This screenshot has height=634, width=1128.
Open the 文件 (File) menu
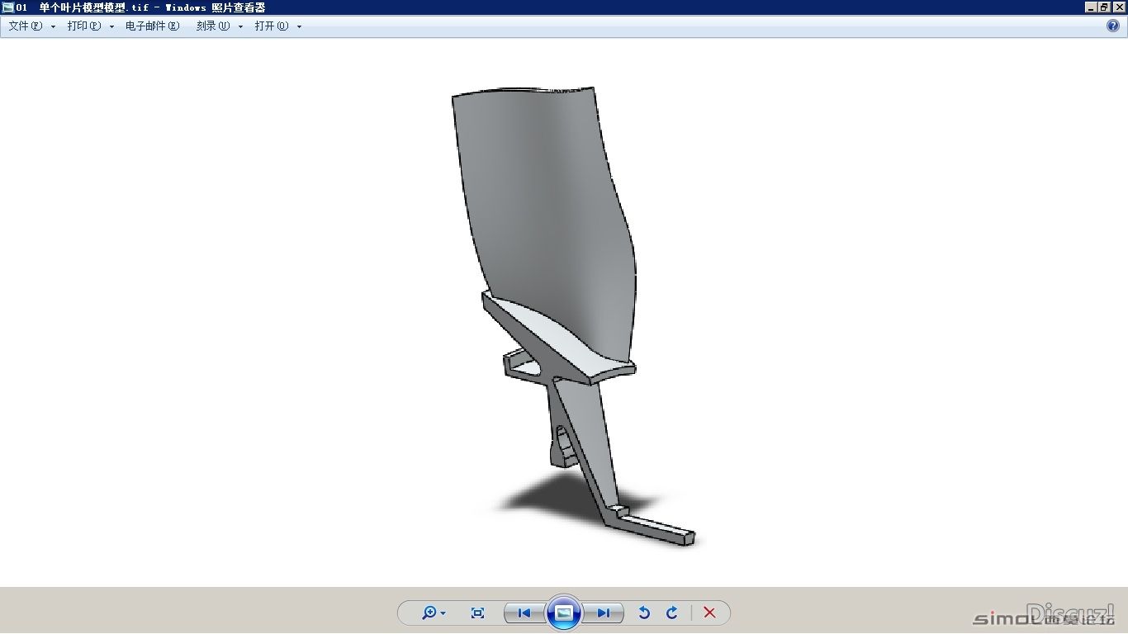point(26,26)
